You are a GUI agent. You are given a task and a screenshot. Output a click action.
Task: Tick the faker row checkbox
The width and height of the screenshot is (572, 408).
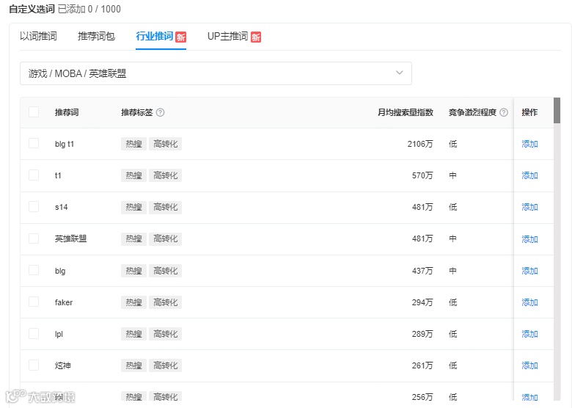[x=34, y=302]
